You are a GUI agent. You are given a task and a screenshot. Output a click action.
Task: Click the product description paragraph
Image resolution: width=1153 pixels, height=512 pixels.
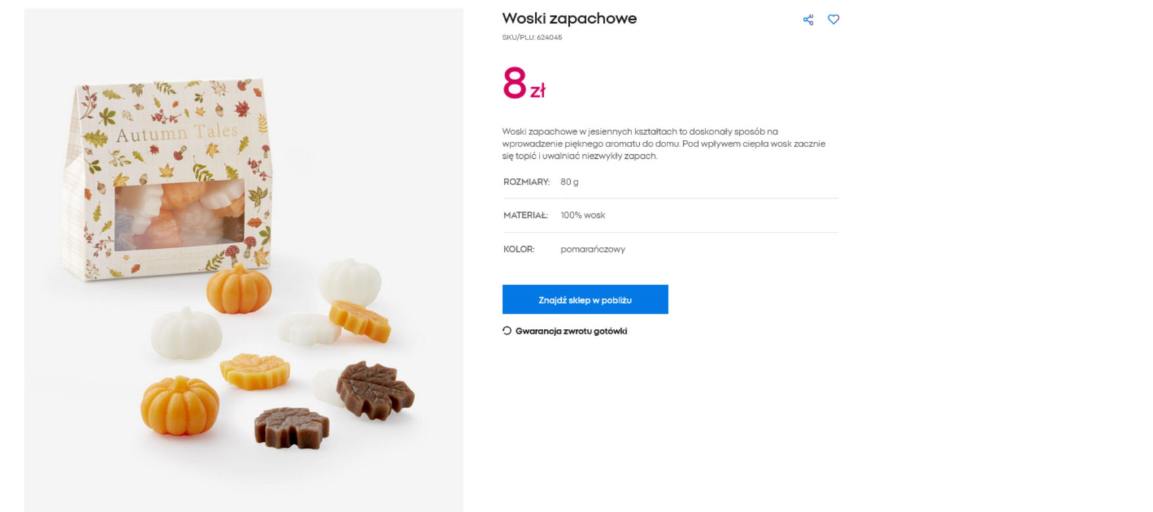664,144
